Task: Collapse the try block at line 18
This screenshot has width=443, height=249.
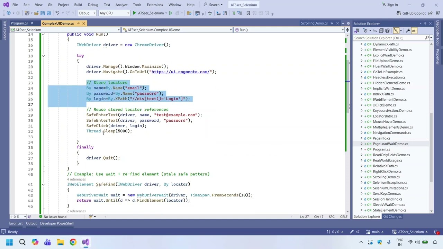Action: tap(43, 56)
